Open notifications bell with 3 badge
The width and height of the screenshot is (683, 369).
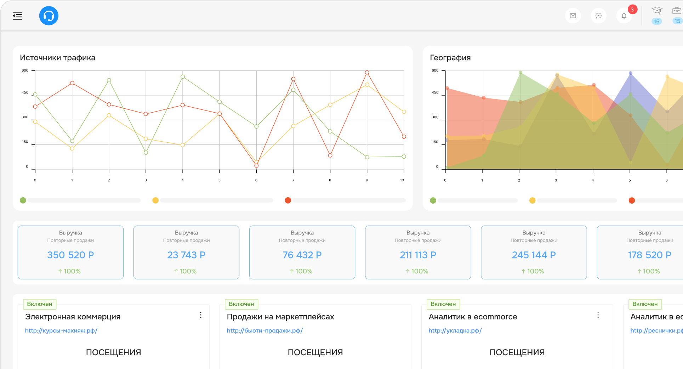[x=624, y=16]
